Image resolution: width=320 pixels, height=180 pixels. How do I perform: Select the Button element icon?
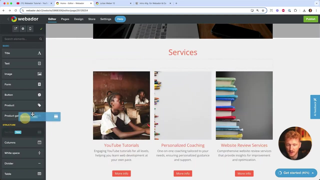[x=39, y=95]
